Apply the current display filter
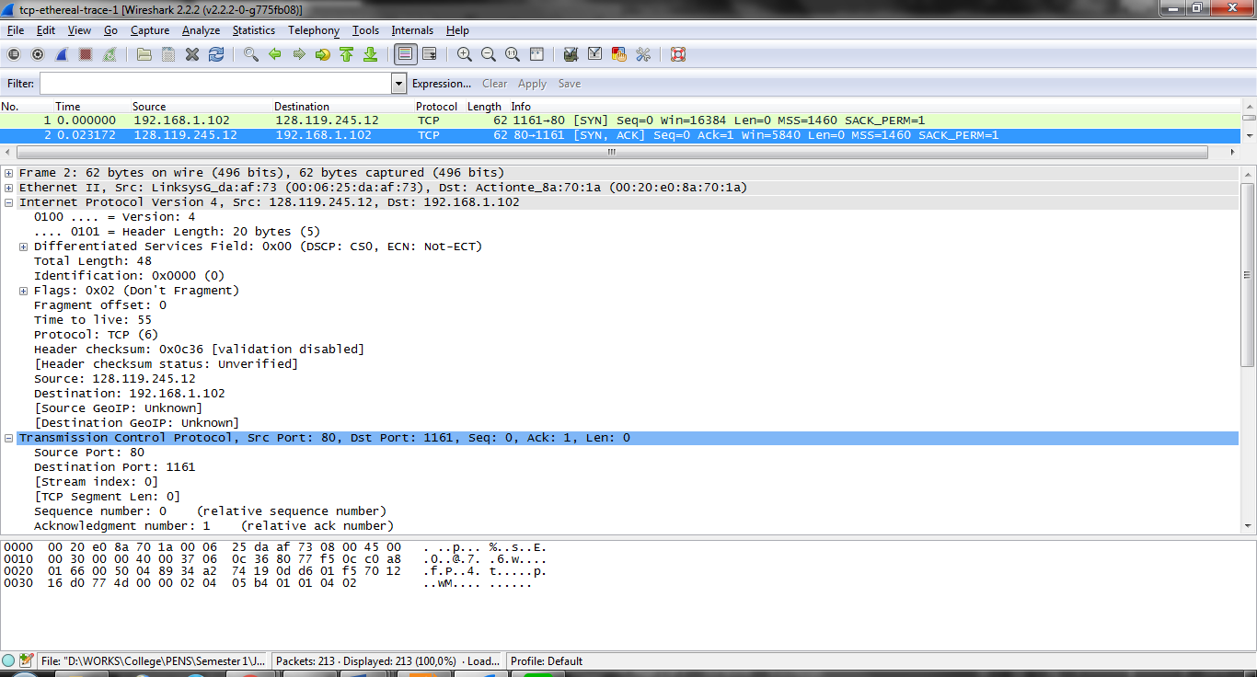1257x677 pixels. pyautogui.click(x=532, y=83)
